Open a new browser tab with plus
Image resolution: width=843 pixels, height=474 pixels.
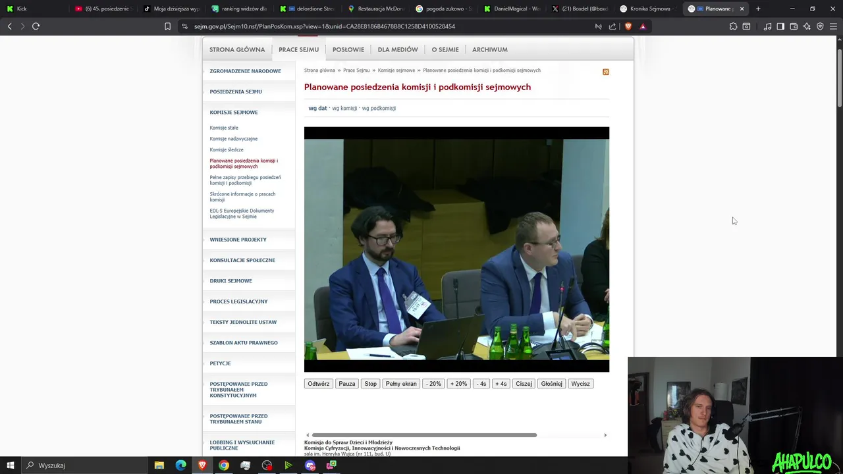pos(758,9)
